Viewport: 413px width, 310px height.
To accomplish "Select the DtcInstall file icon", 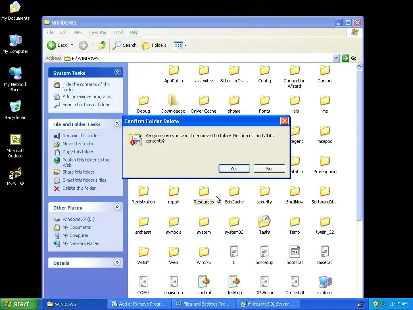I will pos(295,282).
